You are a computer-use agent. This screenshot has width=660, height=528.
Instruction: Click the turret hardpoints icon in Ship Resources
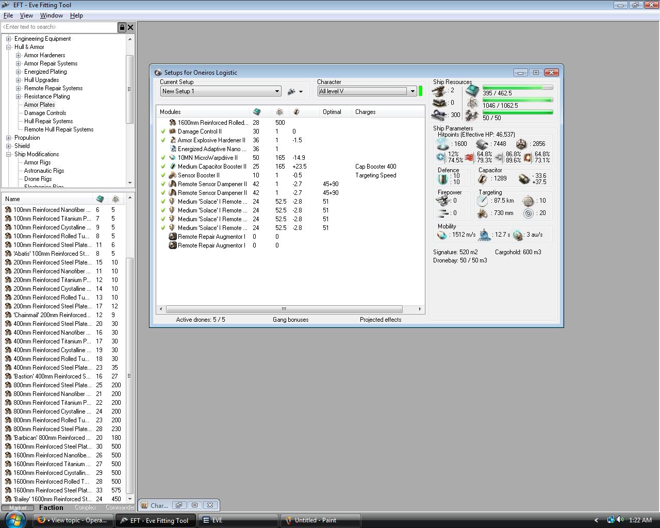click(439, 91)
